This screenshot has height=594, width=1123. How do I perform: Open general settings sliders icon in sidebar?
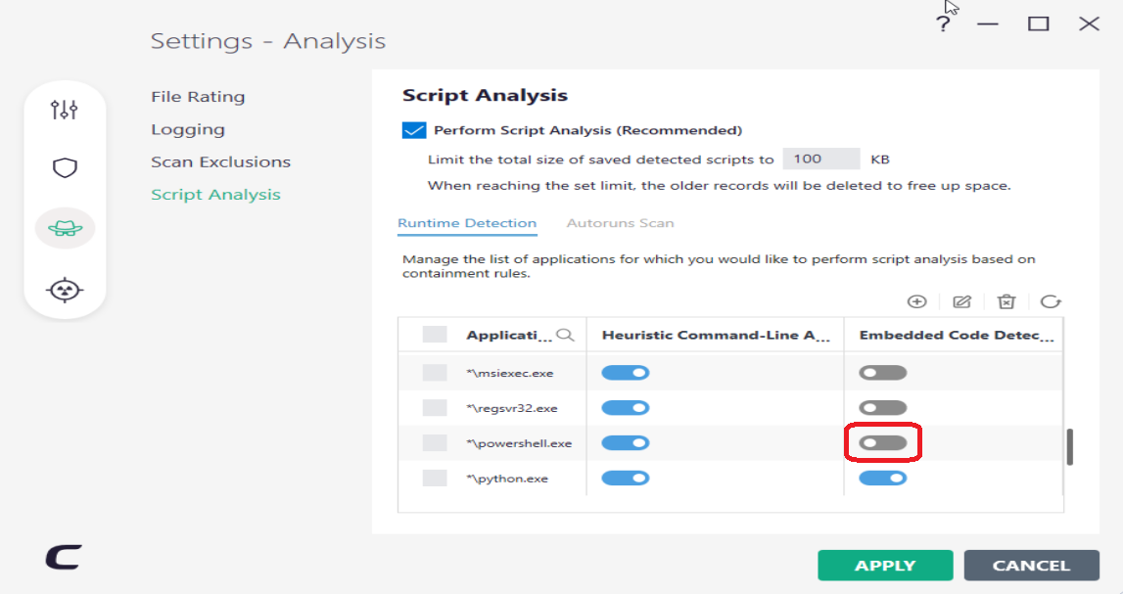(x=65, y=109)
